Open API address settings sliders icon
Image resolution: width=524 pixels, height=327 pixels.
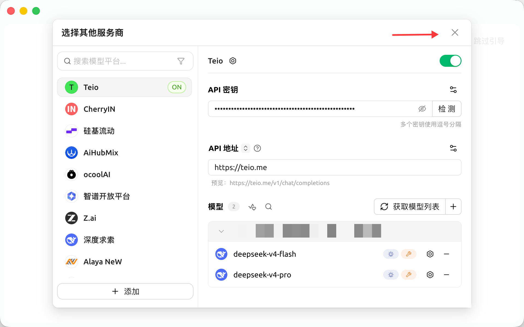coord(453,148)
